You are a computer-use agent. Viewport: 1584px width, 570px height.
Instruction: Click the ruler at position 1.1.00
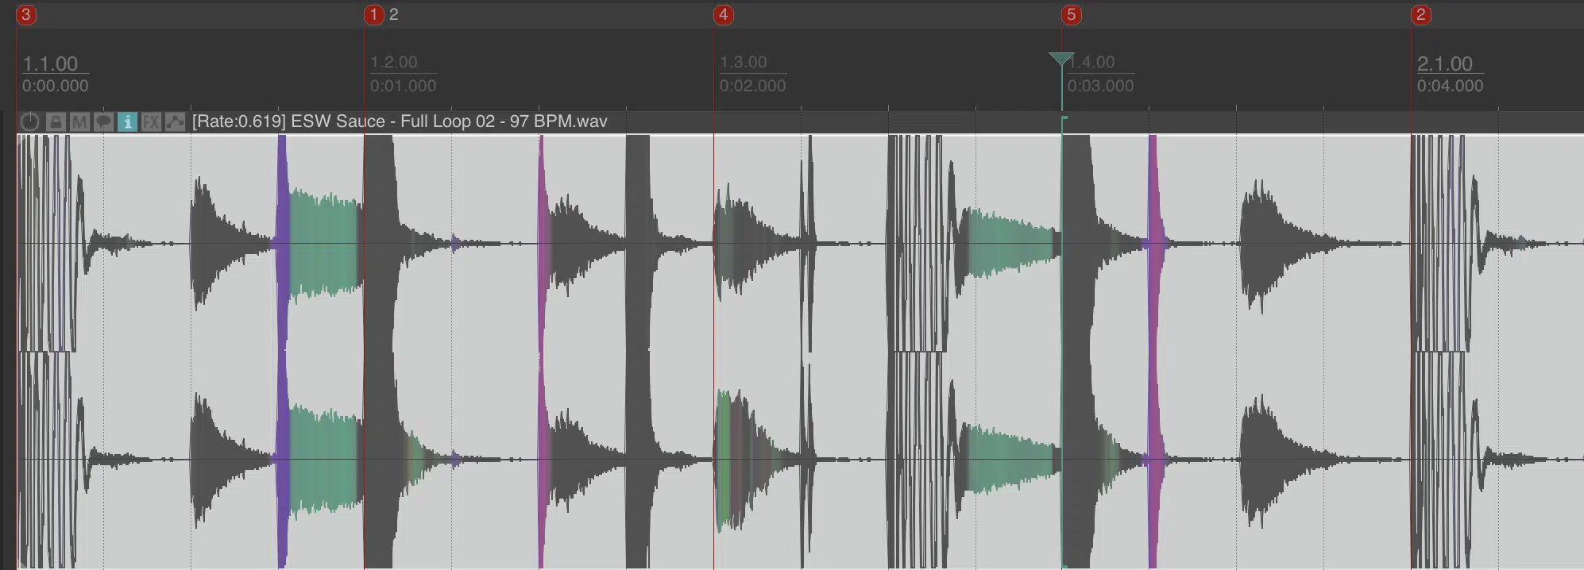[x=50, y=64]
